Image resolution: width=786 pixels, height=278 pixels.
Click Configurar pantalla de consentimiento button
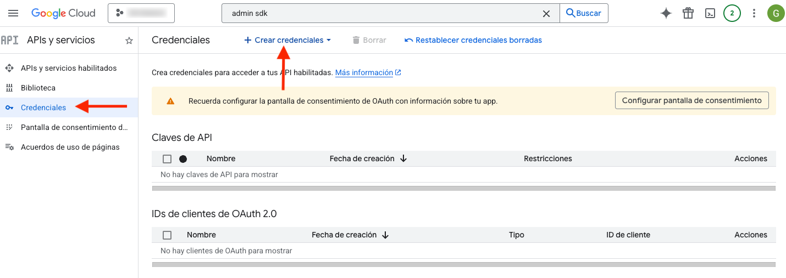[691, 100]
